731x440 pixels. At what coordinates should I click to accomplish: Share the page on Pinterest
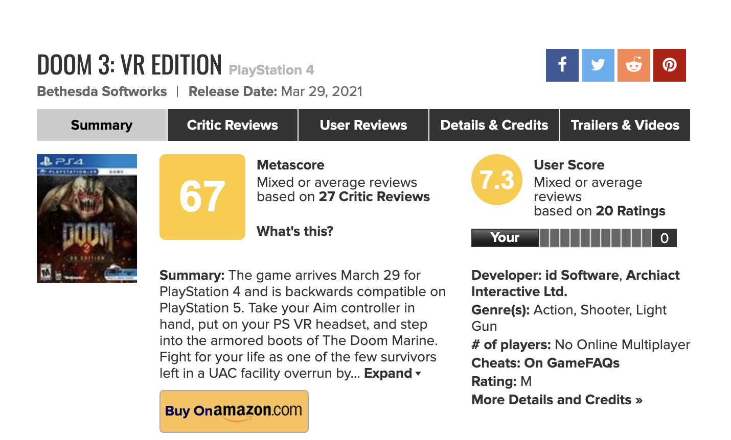(669, 65)
